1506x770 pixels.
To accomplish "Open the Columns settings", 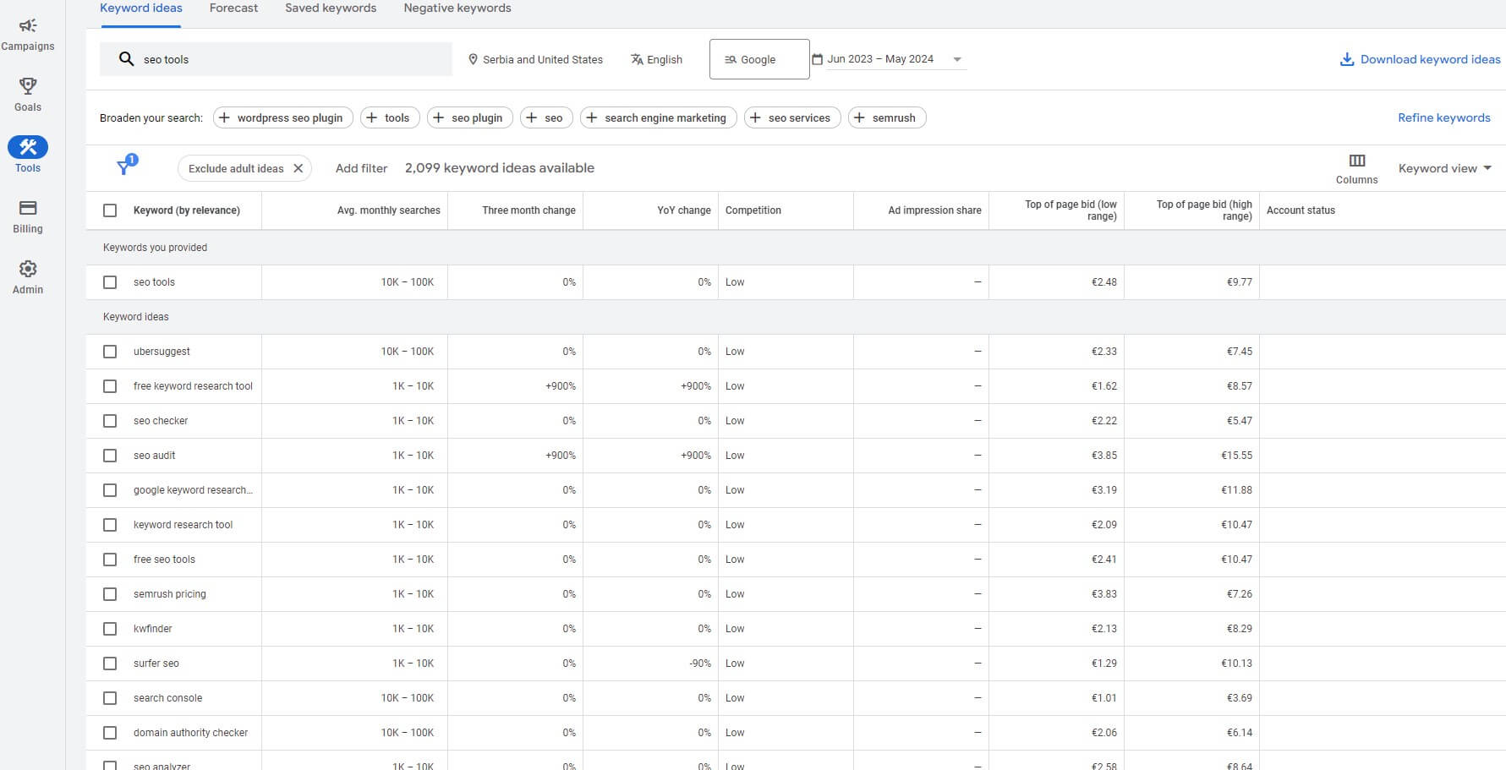I will click(x=1357, y=165).
